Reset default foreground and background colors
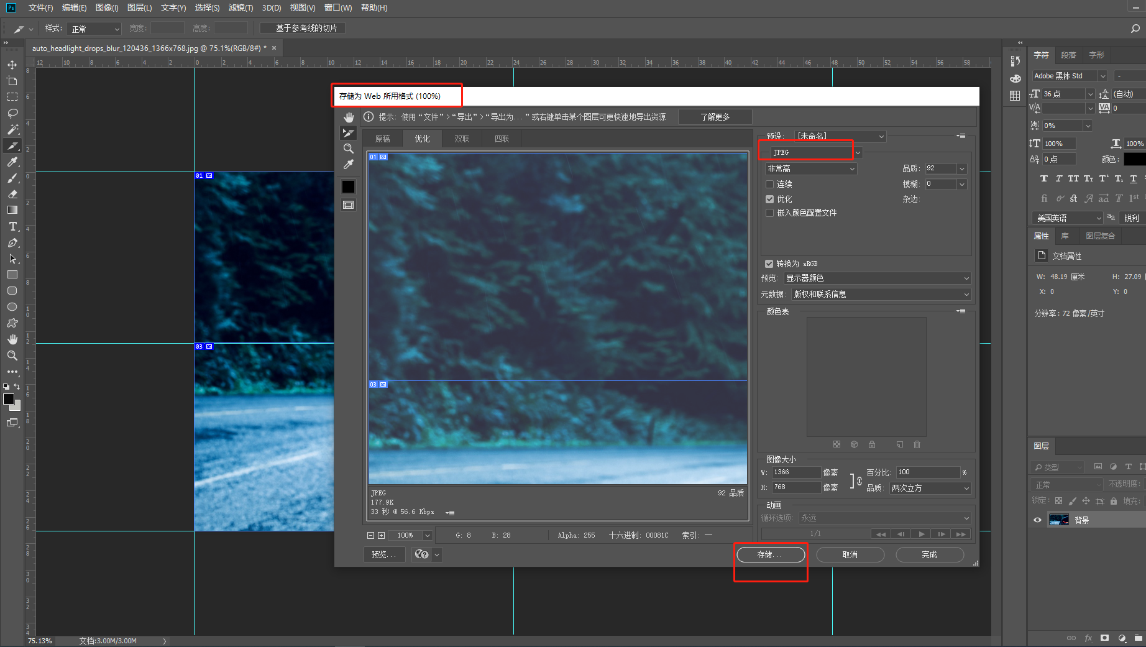 6,387
